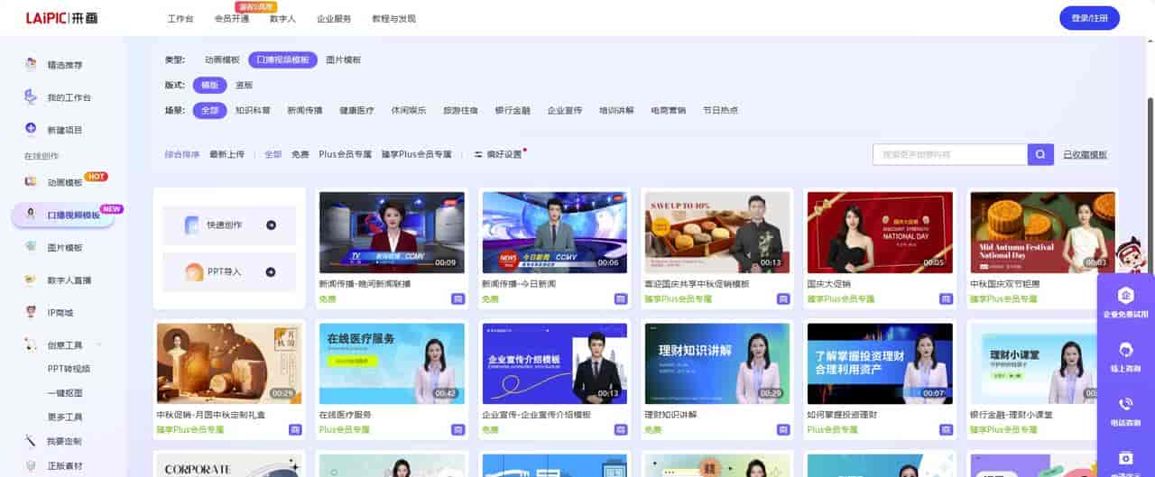
Task: Collapse the 创意工具 sidebar group
Action: tap(99, 344)
